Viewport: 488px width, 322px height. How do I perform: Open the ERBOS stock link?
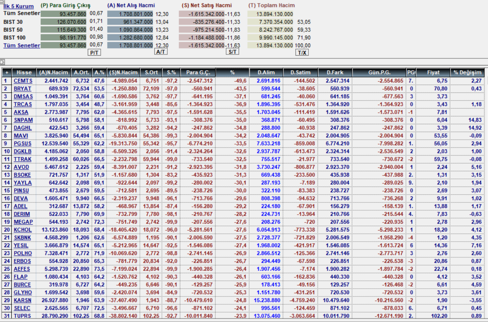click(x=23, y=261)
